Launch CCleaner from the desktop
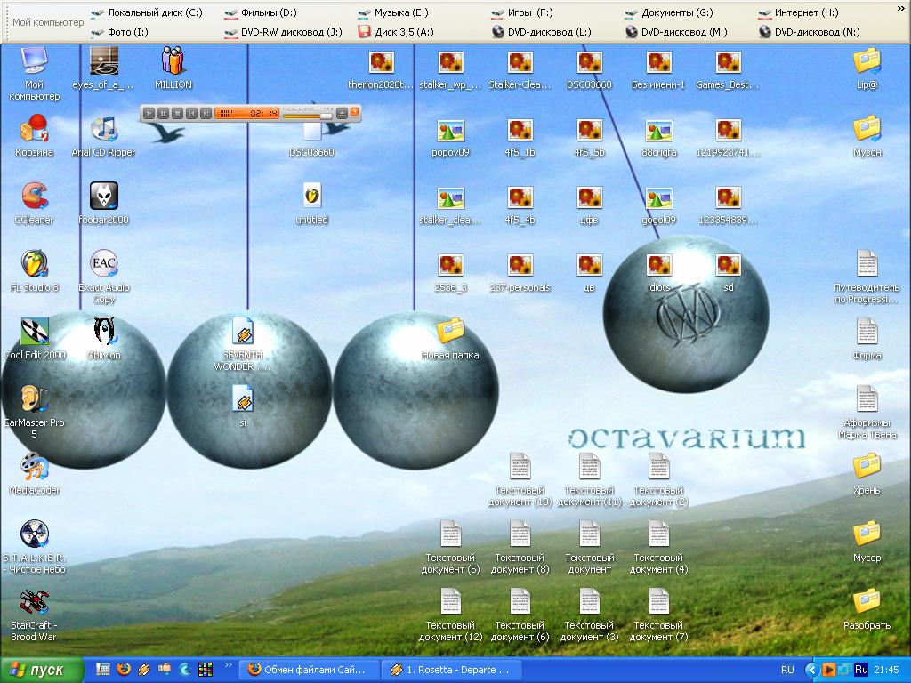911x683 pixels. pyautogui.click(x=34, y=197)
